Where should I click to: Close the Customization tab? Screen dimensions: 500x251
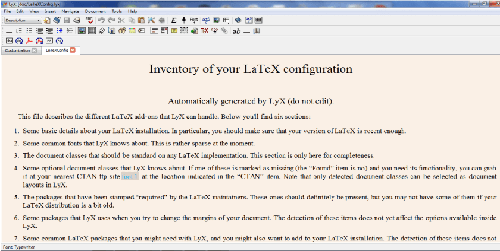(34, 50)
